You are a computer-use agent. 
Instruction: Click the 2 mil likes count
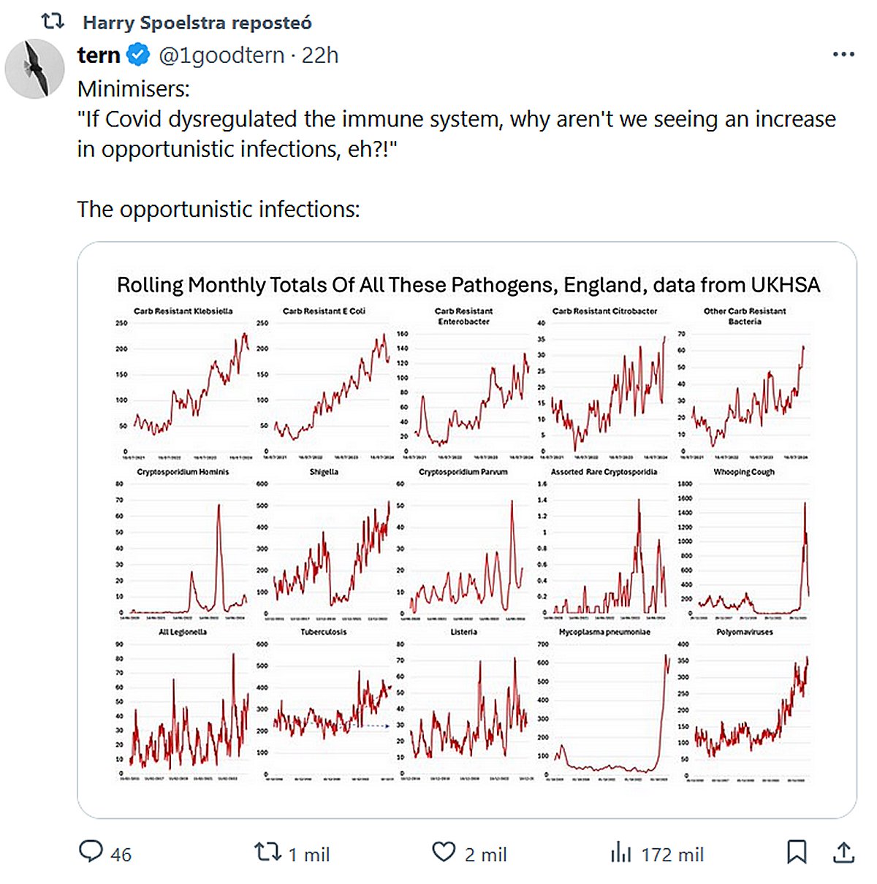click(485, 854)
